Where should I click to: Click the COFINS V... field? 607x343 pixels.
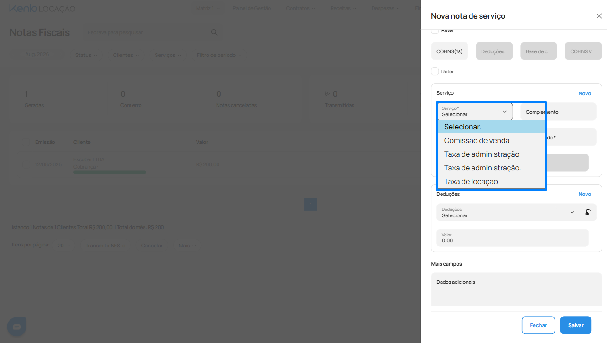coord(583,51)
